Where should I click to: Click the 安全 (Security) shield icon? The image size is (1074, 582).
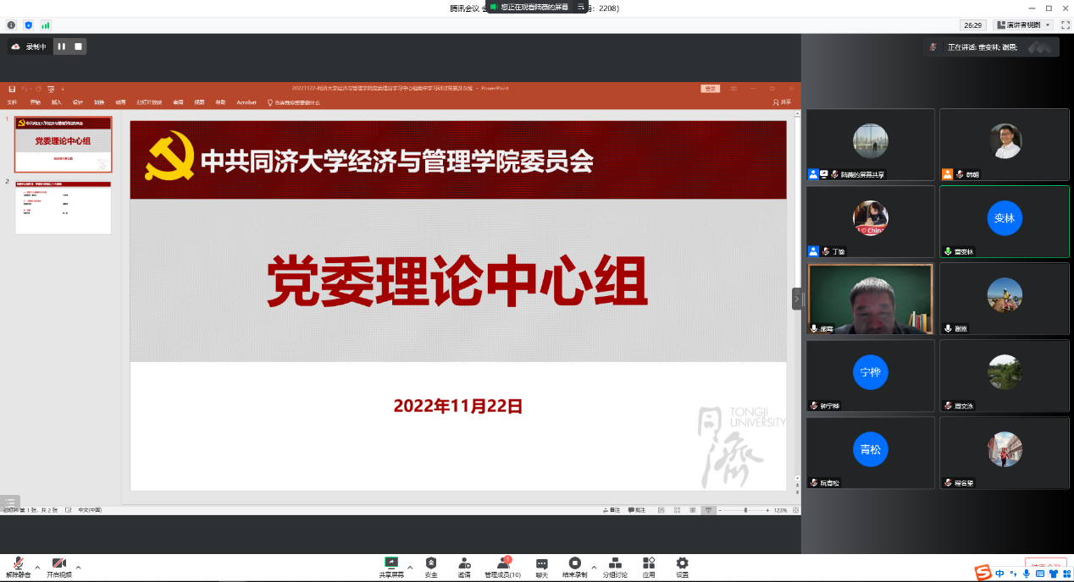click(431, 564)
